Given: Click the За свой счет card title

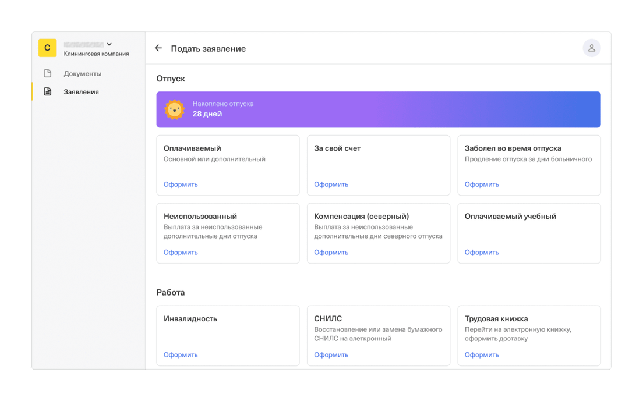Looking at the screenshot, I should 337,148.
